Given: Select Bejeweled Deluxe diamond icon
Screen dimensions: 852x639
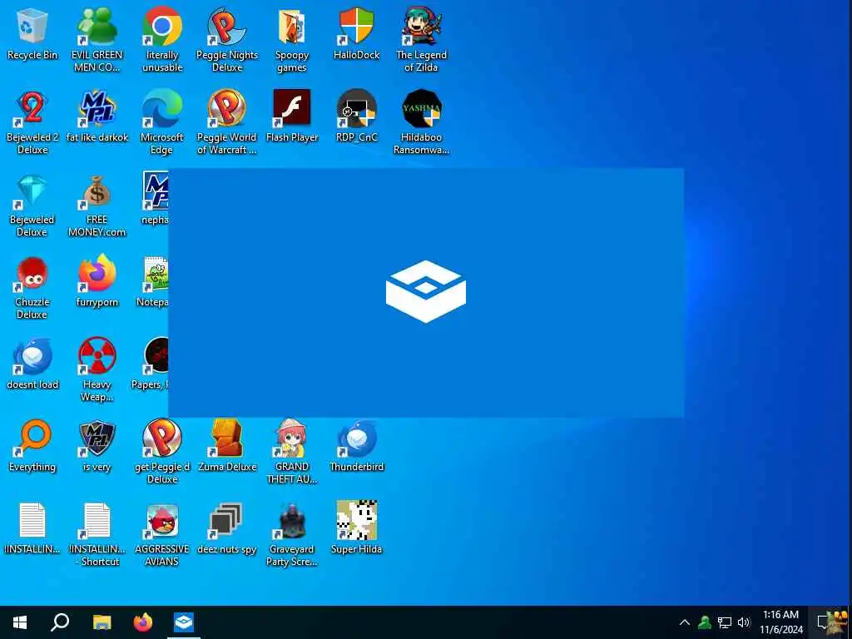Looking at the screenshot, I should point(32,206).
